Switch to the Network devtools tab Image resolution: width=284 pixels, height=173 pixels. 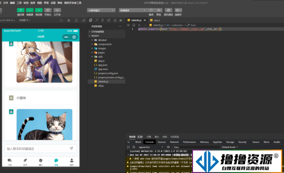point(174,142)
